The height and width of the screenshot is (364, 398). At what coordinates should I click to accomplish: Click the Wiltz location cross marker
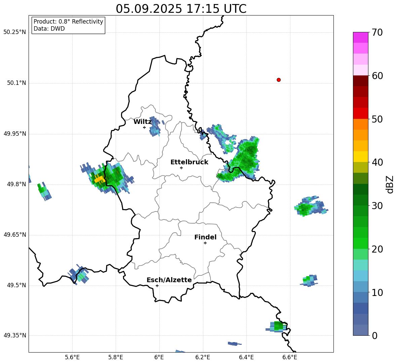(x=144, y=127)
